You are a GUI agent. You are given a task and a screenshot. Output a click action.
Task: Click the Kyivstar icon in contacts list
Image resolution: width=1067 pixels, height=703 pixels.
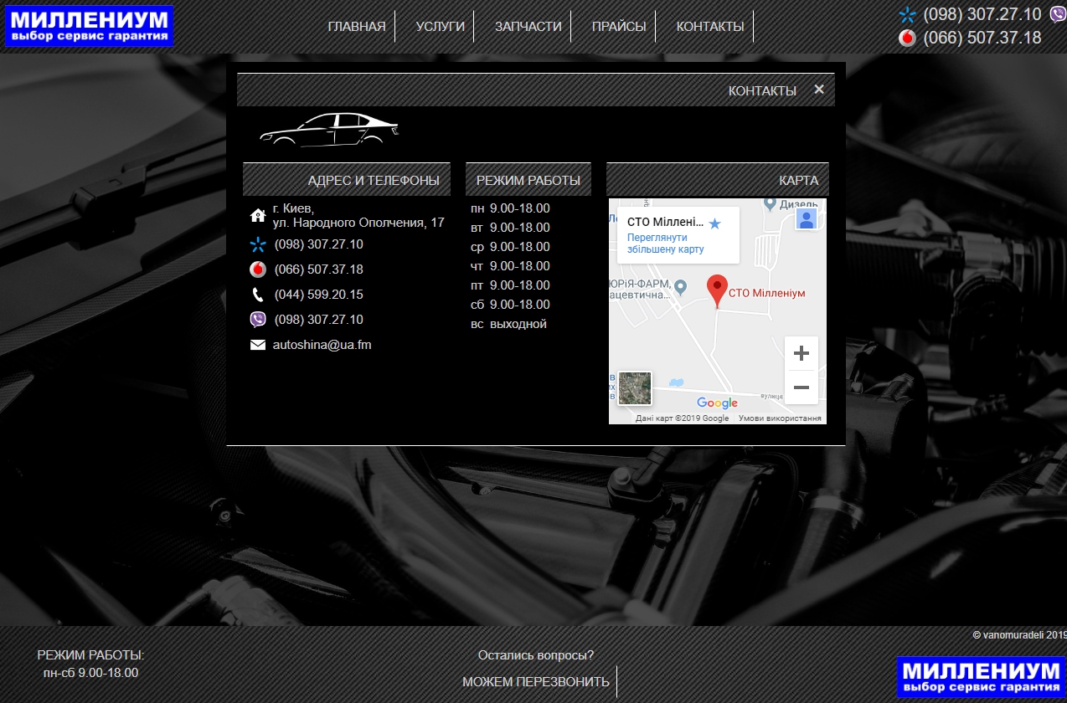click(258, 245)
